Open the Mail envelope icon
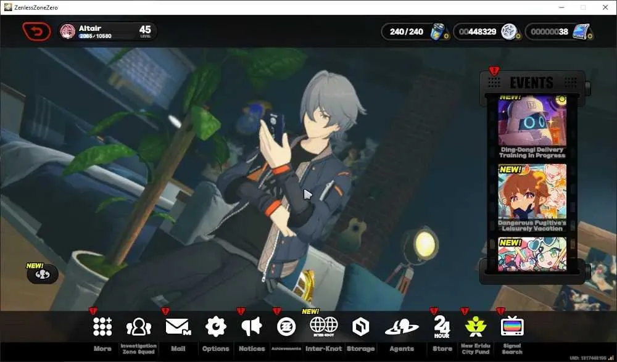 coord(178,327)
